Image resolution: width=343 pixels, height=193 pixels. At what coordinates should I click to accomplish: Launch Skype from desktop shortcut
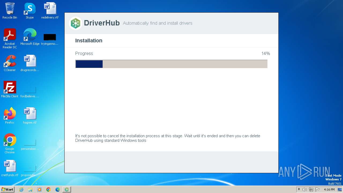coord(30,11)
